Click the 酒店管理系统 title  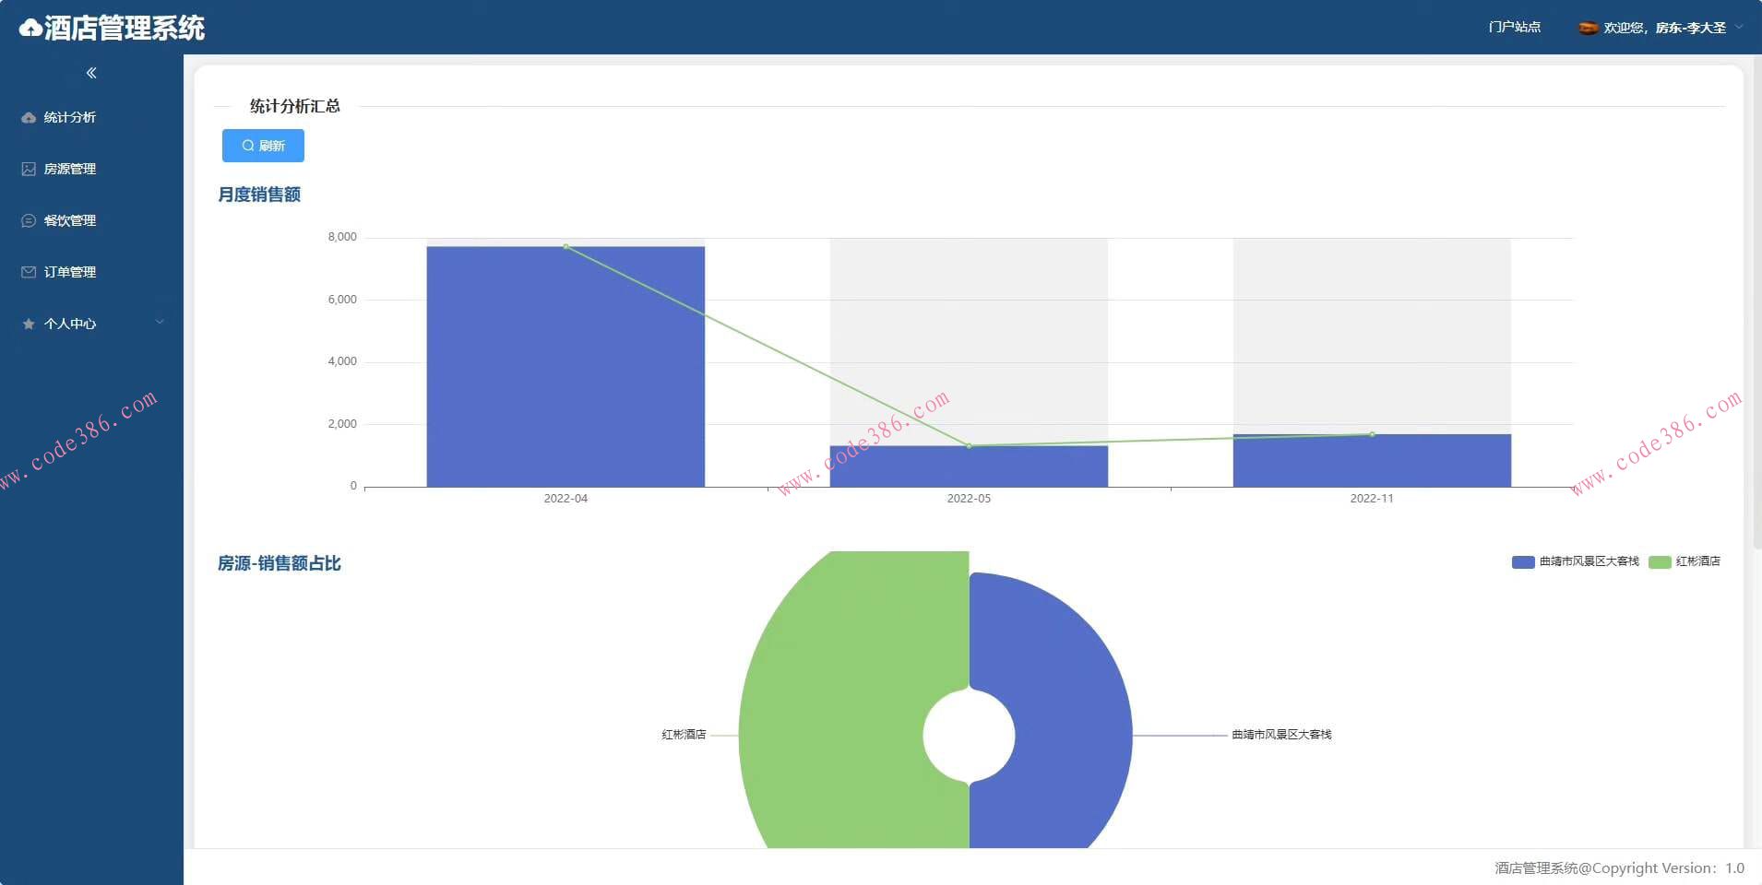pos(125,29)
